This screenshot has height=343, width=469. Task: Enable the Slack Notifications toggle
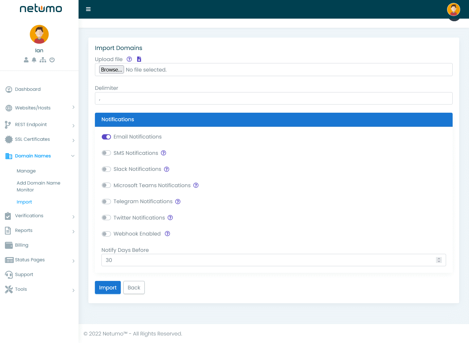pos(106,169)
